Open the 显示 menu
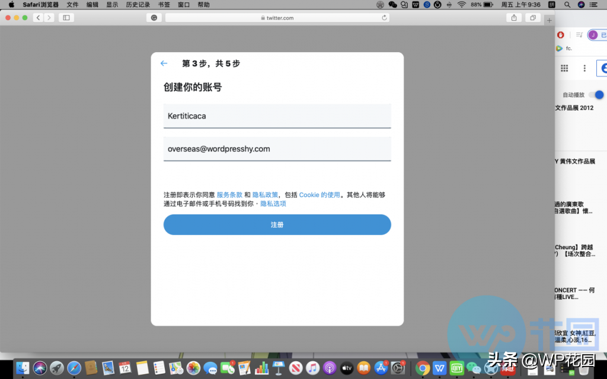The height and width of the screenshot is (379, 607). pyautogui.click(x=112, y=5)
